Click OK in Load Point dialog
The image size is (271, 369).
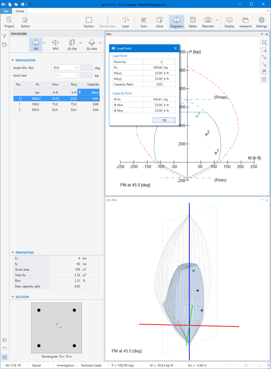point(164,120)
